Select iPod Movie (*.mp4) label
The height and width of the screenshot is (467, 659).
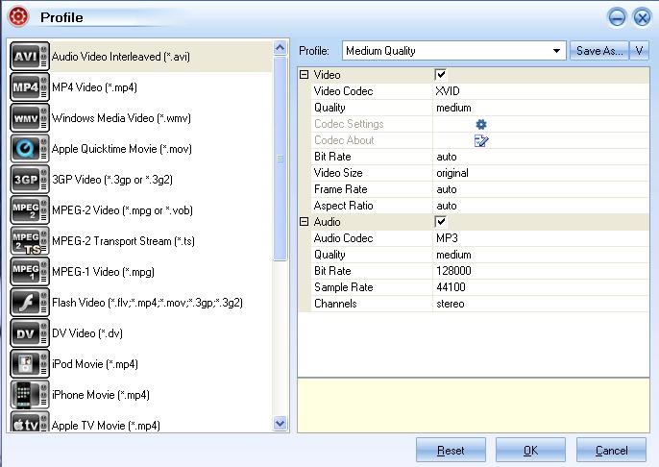(95, 363)
